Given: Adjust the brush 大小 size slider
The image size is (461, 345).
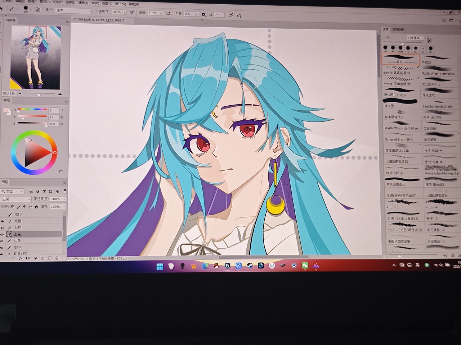Looking at the screenshot, I should click(402, 43).
